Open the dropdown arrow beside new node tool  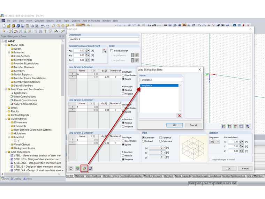tap(8, 31)
